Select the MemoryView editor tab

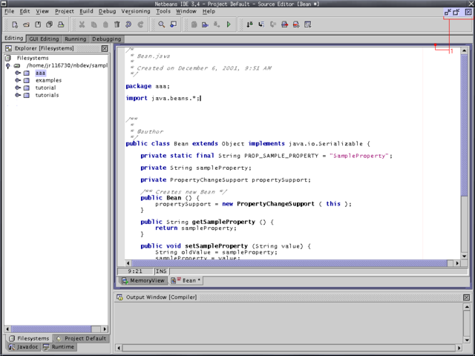[143, 280]
